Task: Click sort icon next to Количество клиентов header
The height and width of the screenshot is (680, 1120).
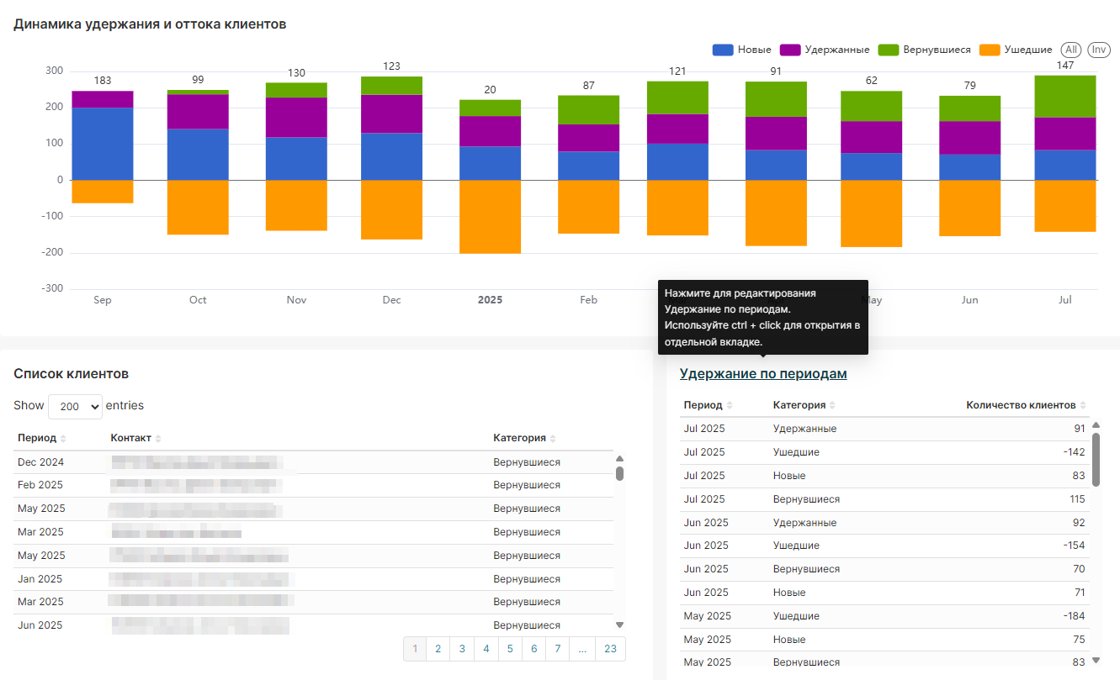Action: pos(1083,405)
